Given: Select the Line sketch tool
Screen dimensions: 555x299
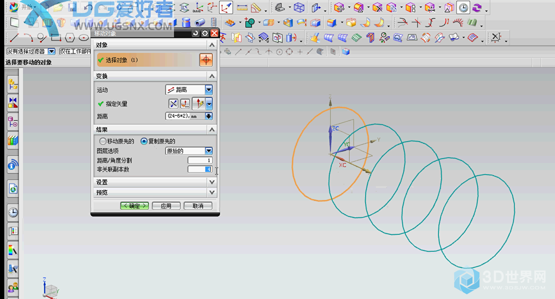Looking at the screenshot, I should pyautogui.click(x=14, y=37).
